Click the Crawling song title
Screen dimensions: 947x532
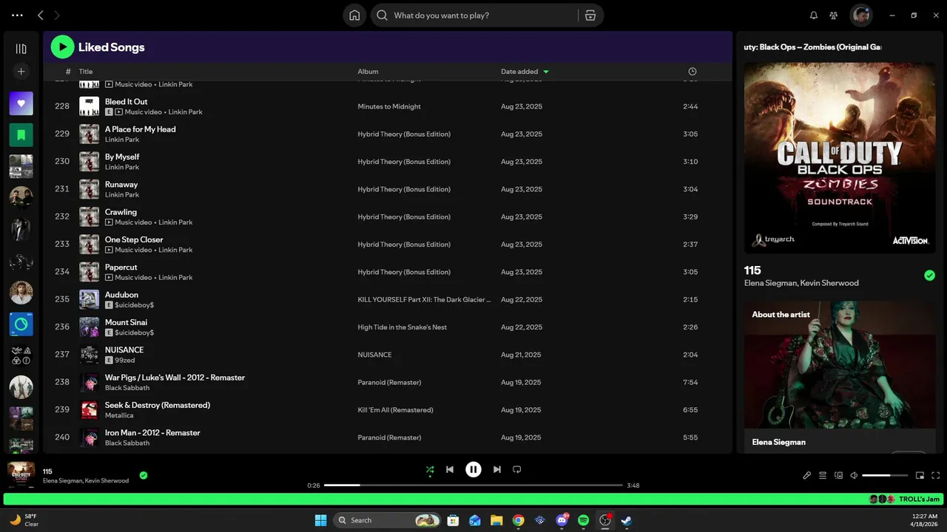click(x=121, y=212)
